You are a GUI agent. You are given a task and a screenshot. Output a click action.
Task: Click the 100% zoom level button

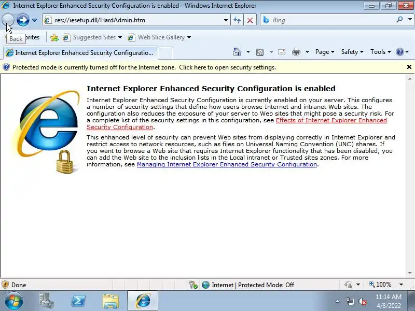(x=380, y=285)
